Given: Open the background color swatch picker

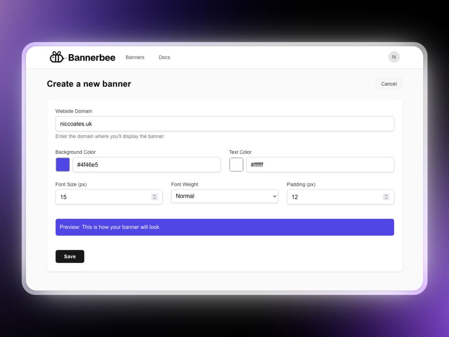Looking at the screenshot, I should coord(63,164).
